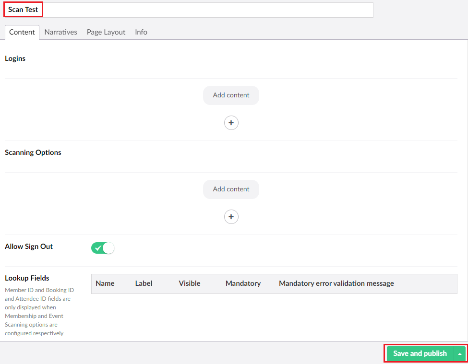Screen dimensions: 468x364
Task: Expand the Save and publish dropdown arrow
Action: click(x=460, y=353)
